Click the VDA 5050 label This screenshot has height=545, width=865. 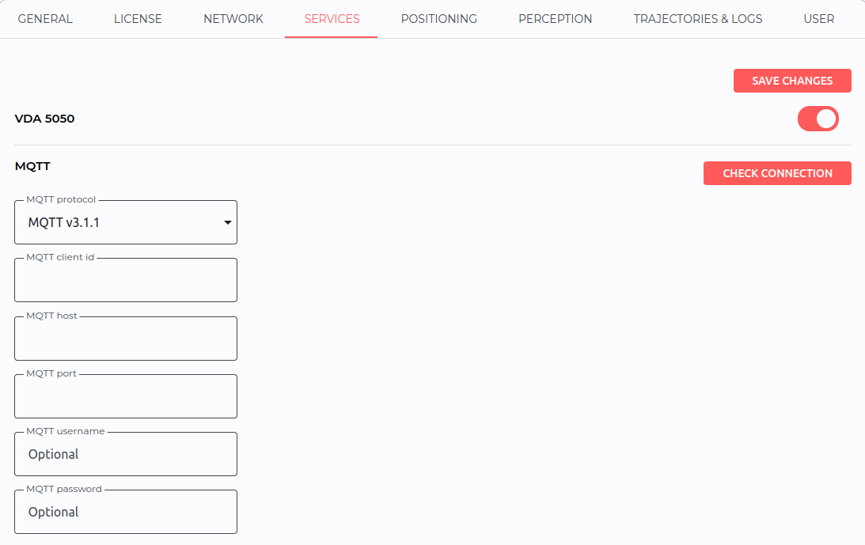coord(44,119)
